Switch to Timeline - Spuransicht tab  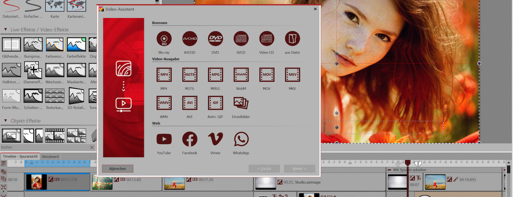tap(20, 156)
